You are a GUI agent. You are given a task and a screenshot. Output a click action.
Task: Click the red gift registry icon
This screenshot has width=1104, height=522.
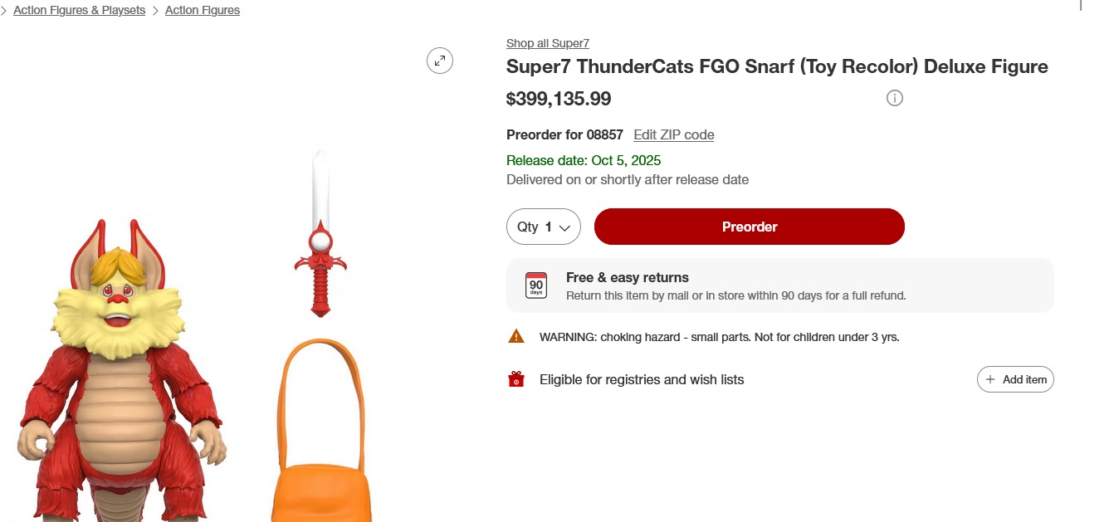coord(516,379)
